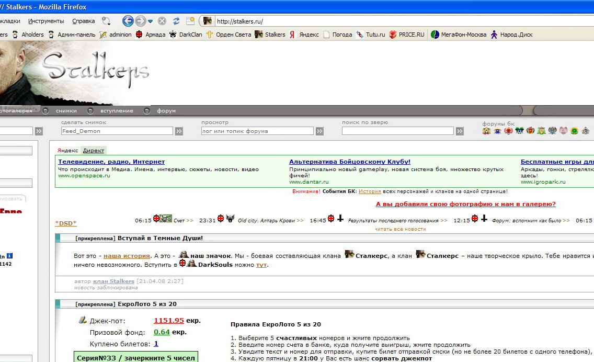Open the МегаФон-Москва bookmark

coord(459,35)
